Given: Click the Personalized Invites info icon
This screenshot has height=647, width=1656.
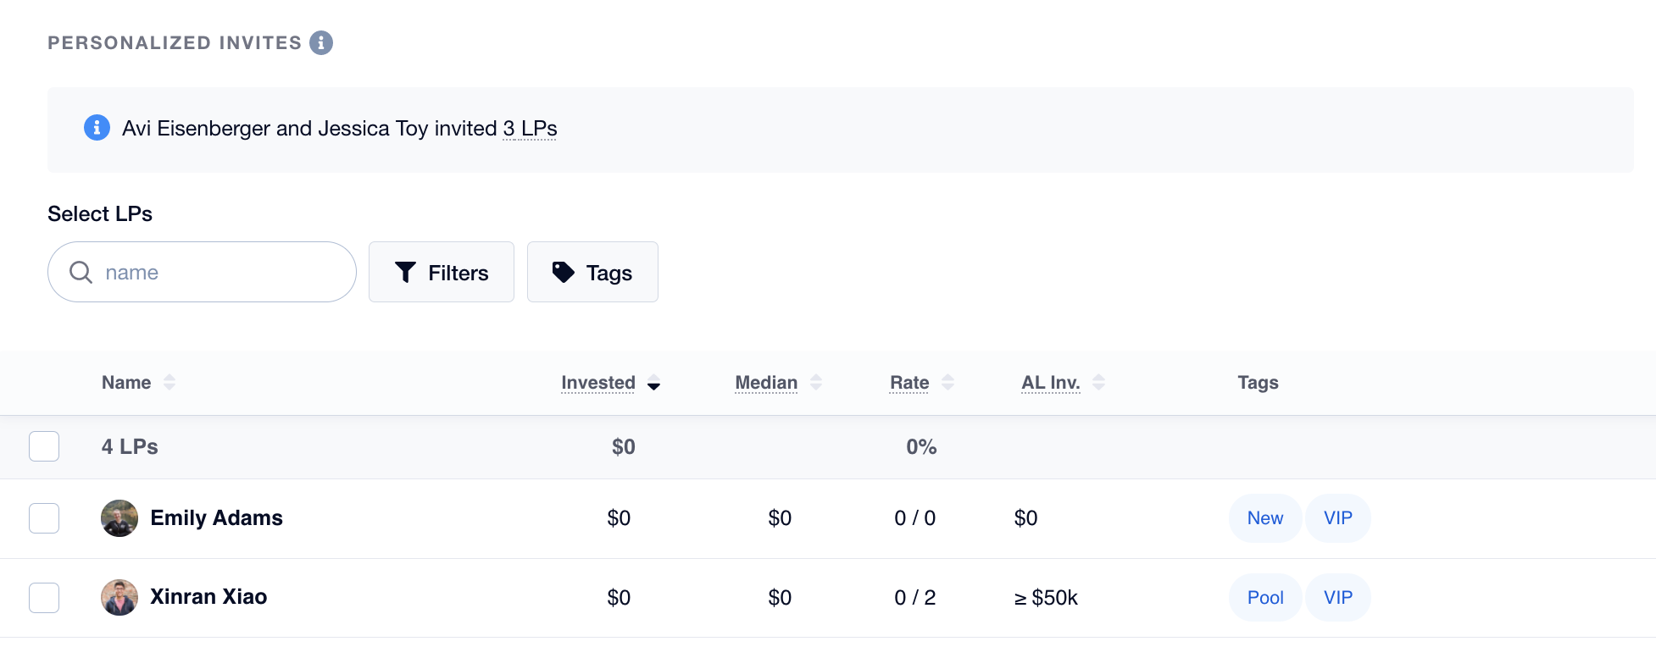Looking at the screenshot, I should 321,42.
